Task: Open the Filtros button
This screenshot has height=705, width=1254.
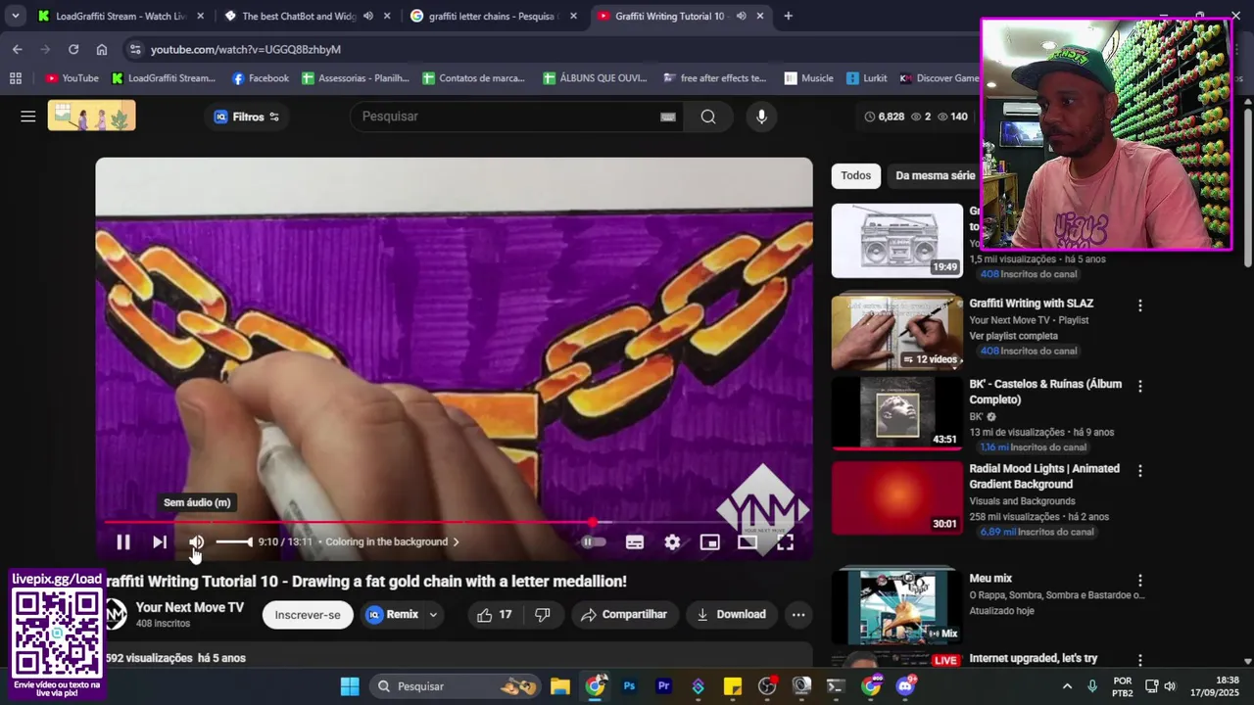Action: click(x=247, y=117)
